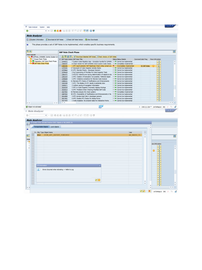Click Check Version of SAP Notes button
This screenshot has height=270, width=202.
click(106, 57)
